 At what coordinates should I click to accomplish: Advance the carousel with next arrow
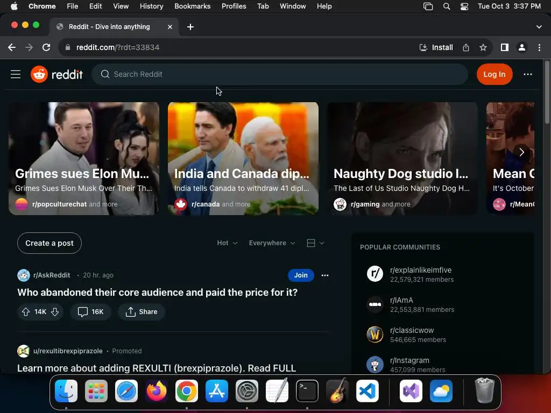point(521,152)
